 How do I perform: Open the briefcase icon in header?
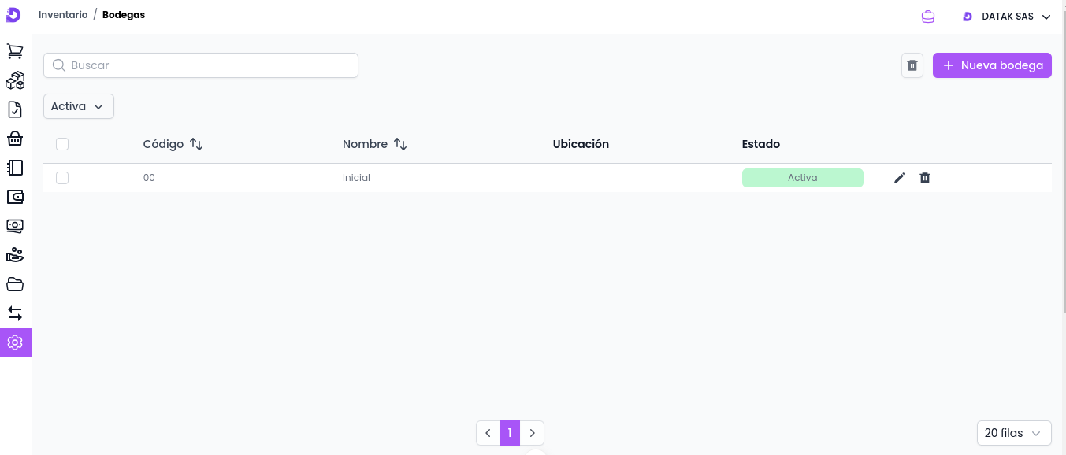pos(928,17)
